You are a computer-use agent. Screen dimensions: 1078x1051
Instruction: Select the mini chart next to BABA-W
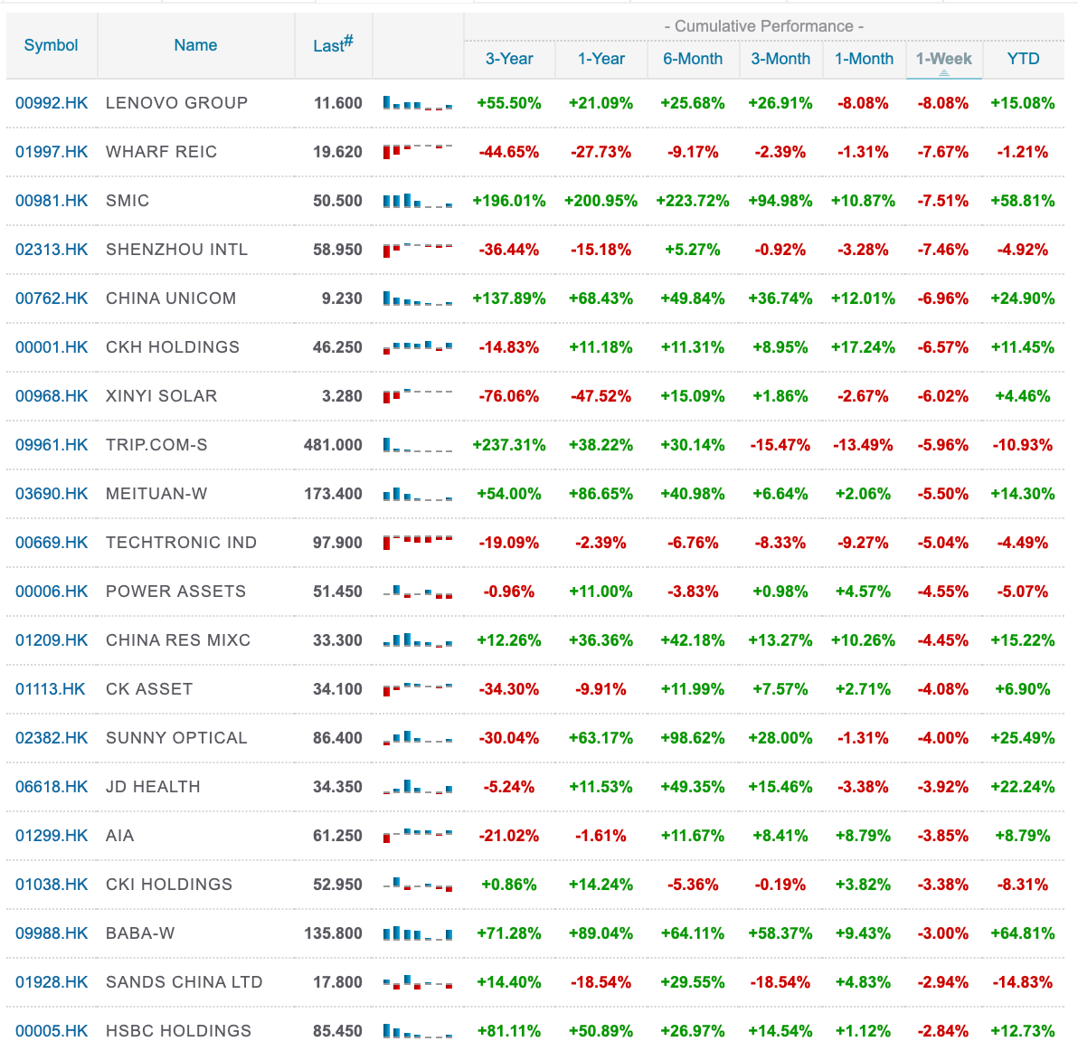[x=418, y=933]
